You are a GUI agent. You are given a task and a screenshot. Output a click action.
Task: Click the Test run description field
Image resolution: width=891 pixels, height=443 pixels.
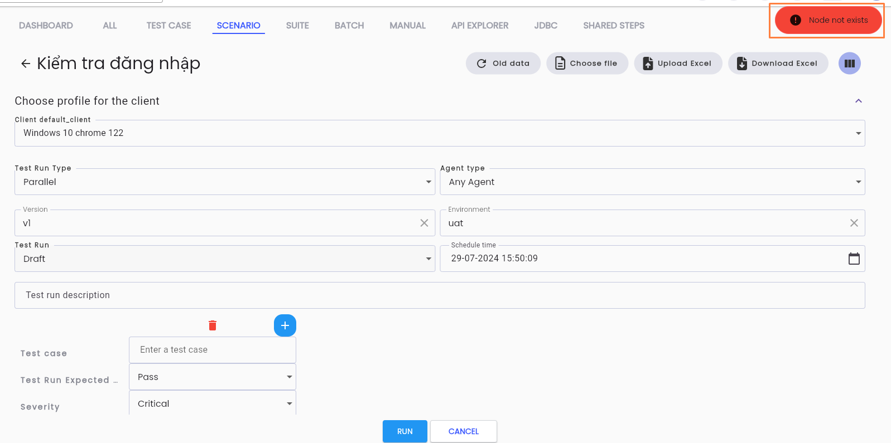(440, 295)
